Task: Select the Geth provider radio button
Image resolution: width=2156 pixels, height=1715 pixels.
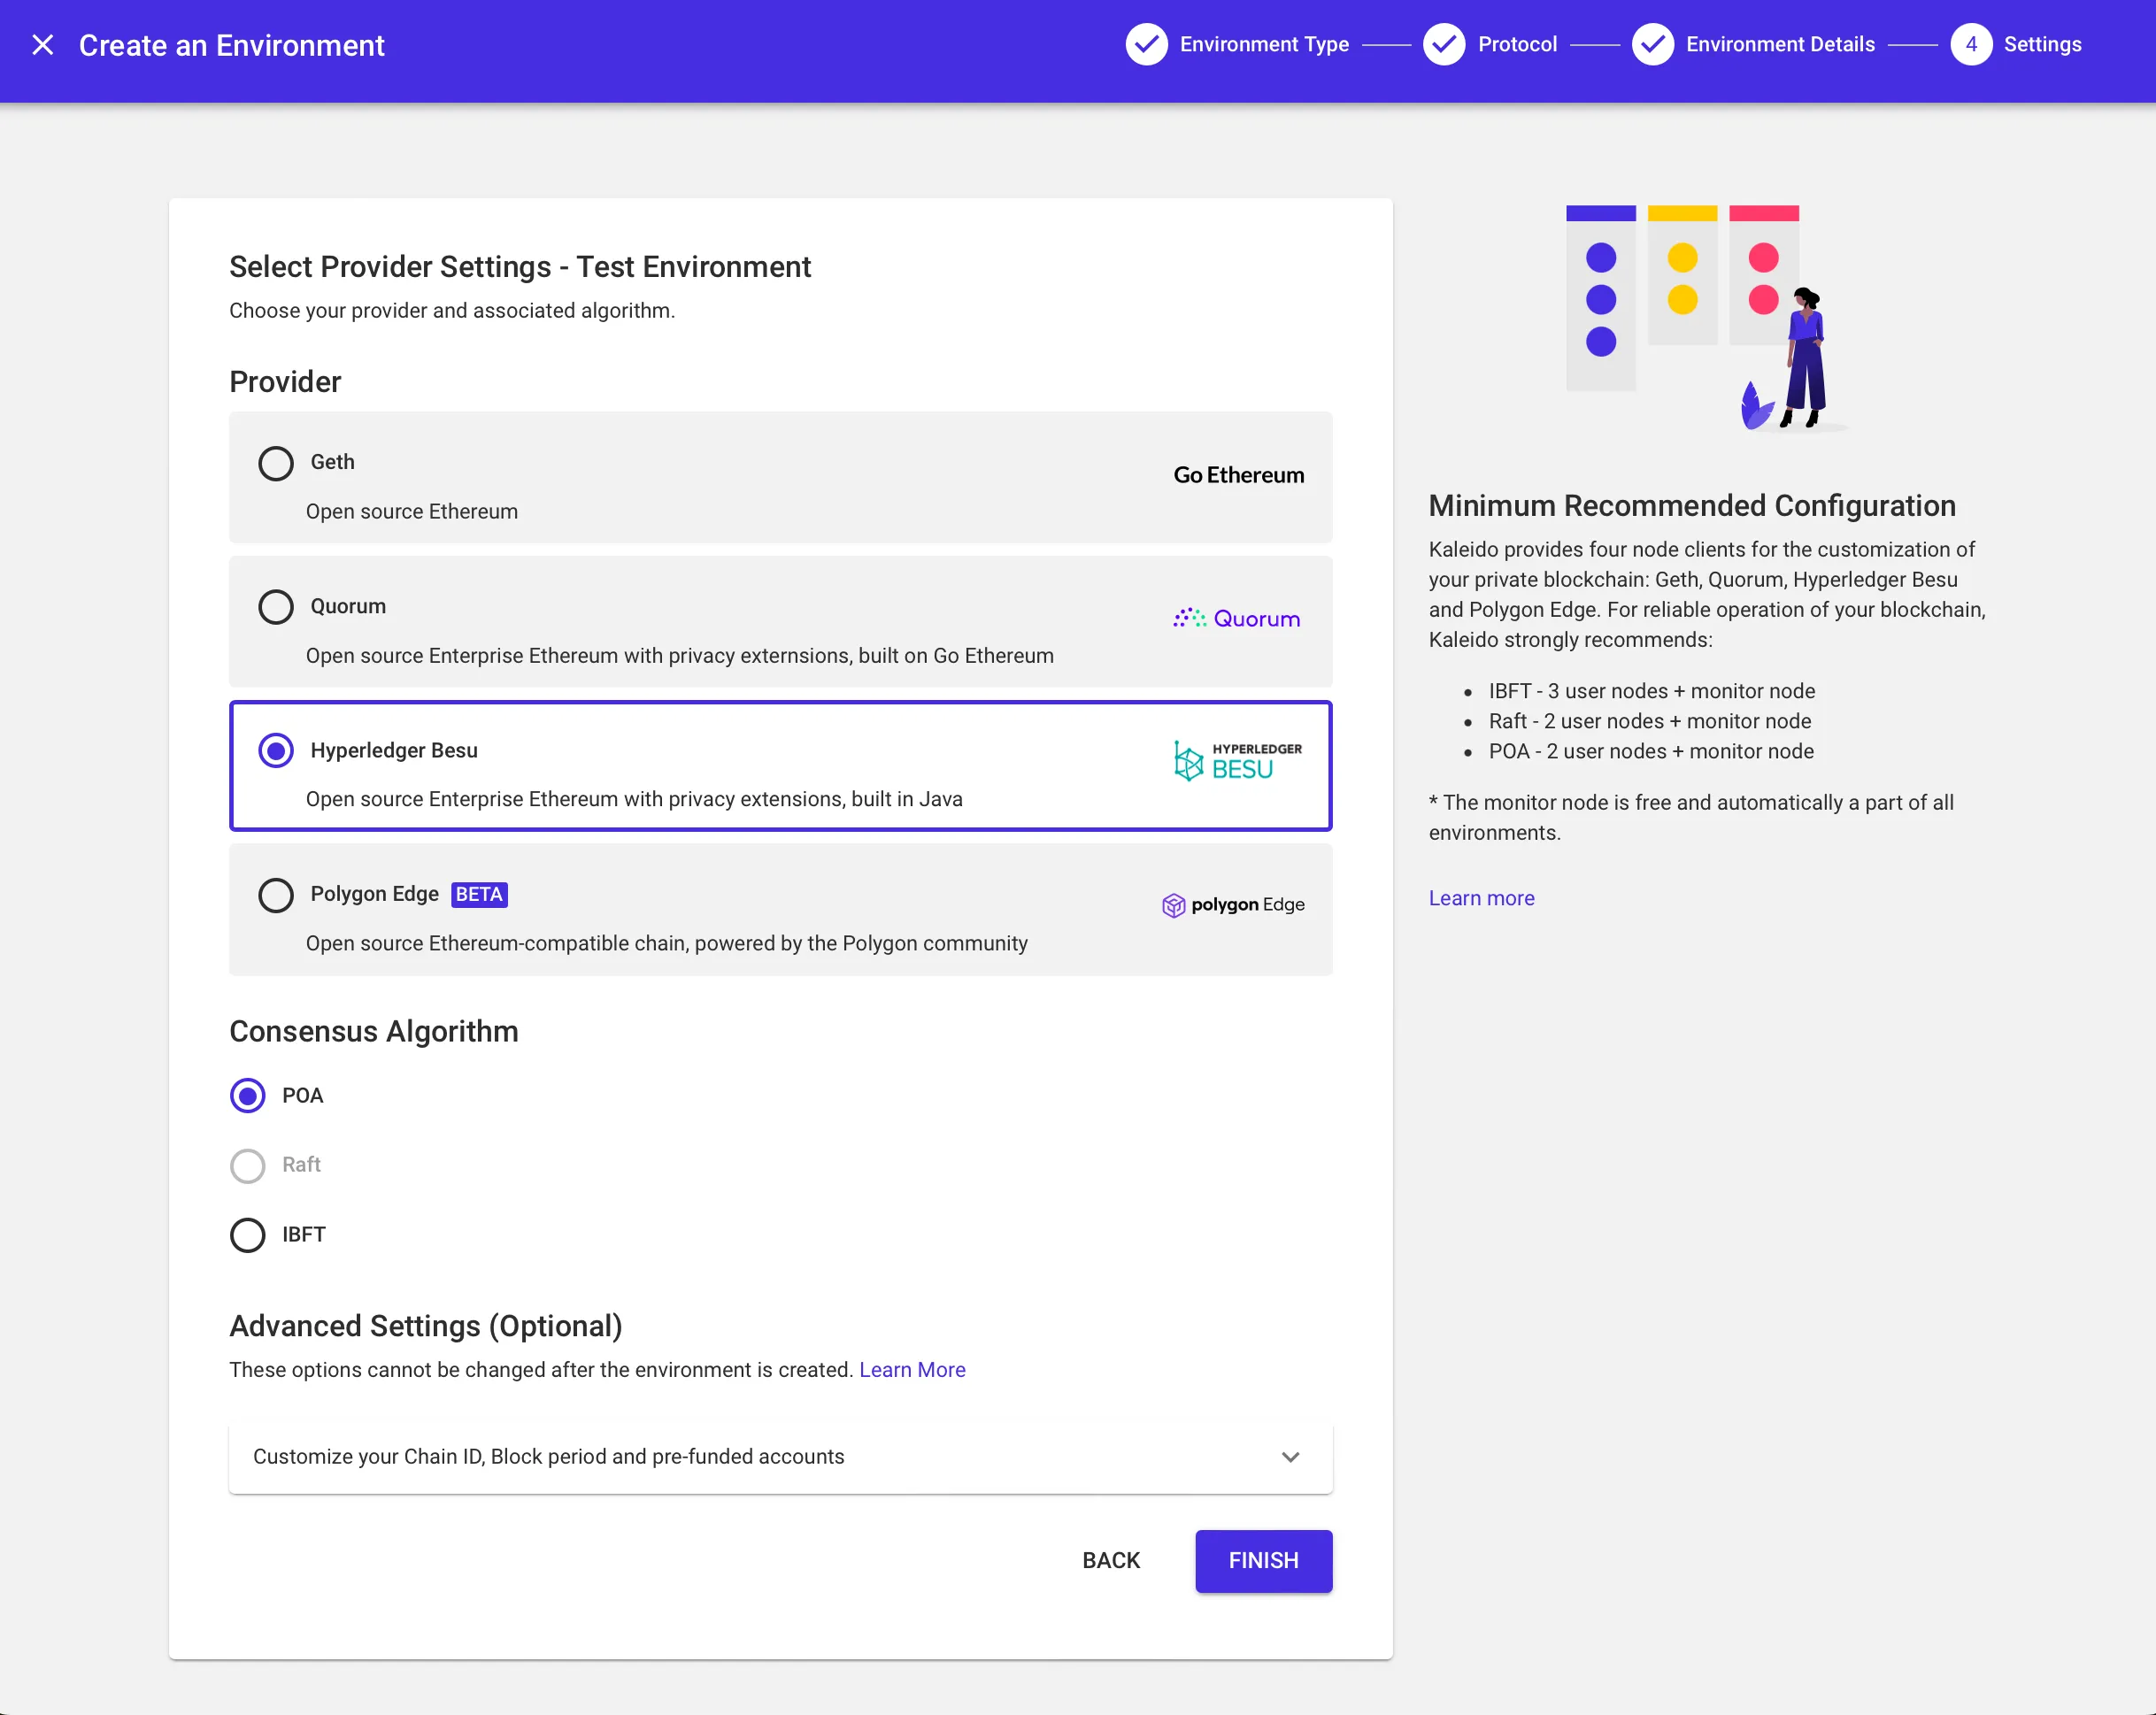Action: 276,463
